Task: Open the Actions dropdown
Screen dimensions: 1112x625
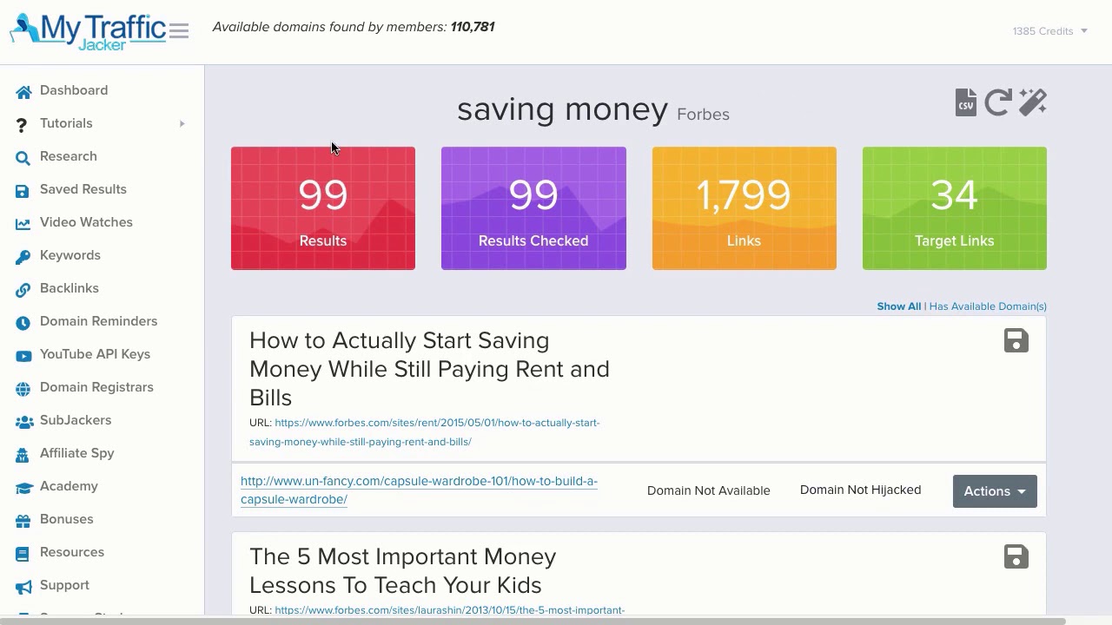Action: (x=995, y=491)
